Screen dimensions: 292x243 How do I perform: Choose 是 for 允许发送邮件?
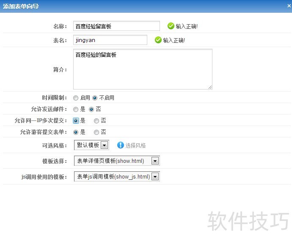76,109
